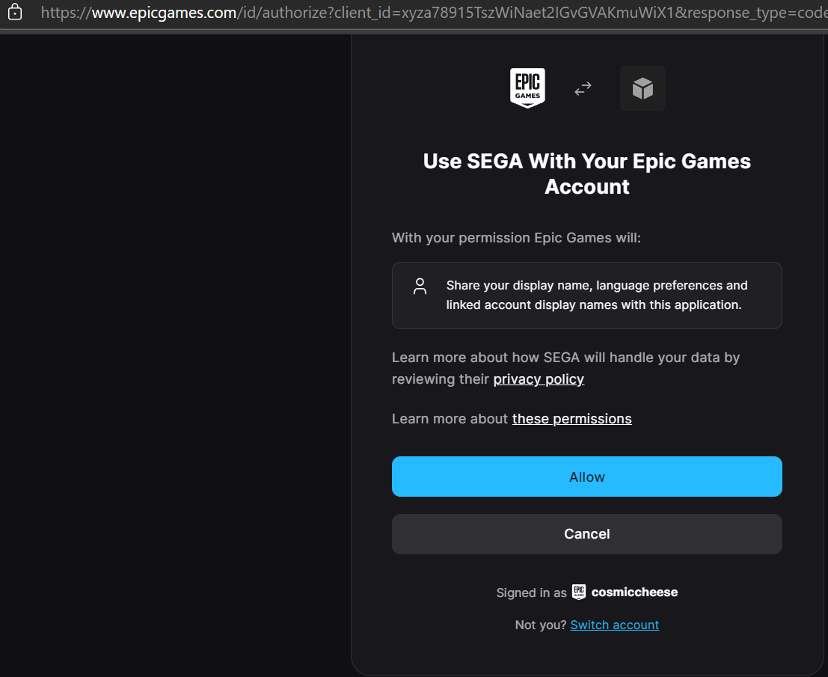The width and height of the screenshot is (828, 677).
Task: Click 'Share your display name' permission text
Action: pyautogui.click(x=597, y=295)
